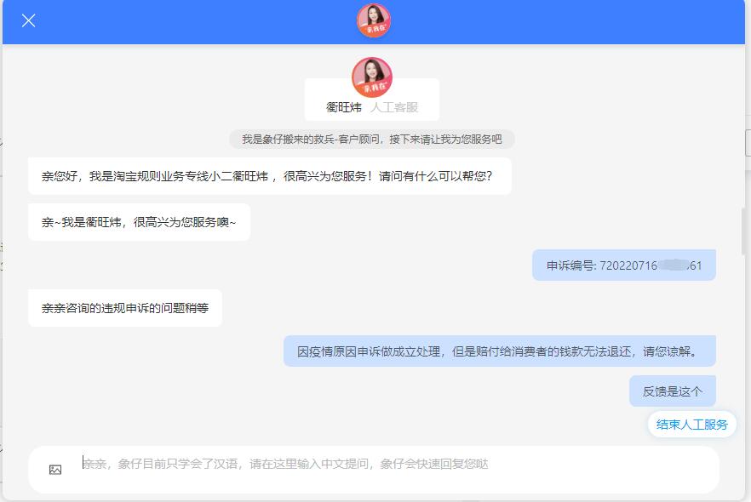Screen dimensions: 751x502
Task: Click the 亲~我是衢旺炜 welcome bubble
Action: tap(139, 220)
